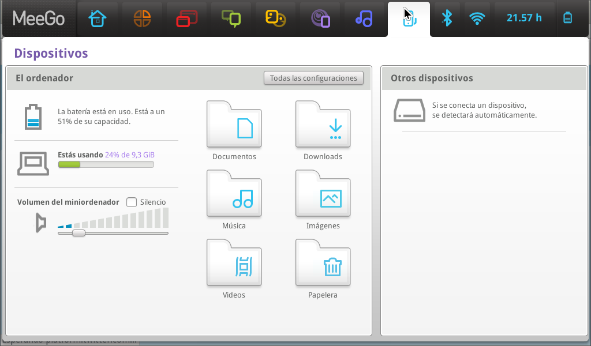
Task: Open the Internet web panel icon
Action: [x=320, y=19]
